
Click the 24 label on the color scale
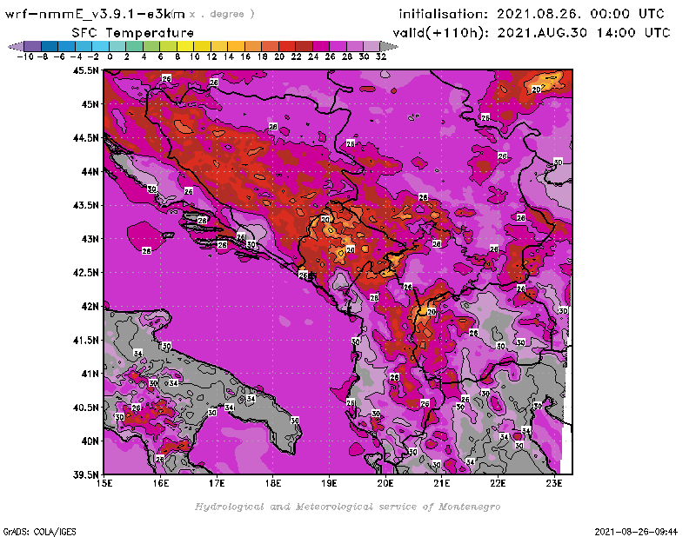point(313,56)
